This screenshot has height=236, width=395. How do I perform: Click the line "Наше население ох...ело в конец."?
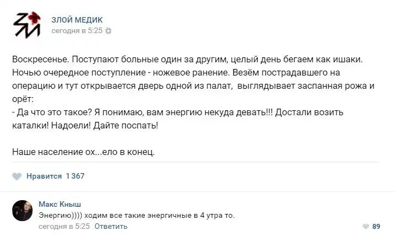pyautogui.click(x=83, y=151)
